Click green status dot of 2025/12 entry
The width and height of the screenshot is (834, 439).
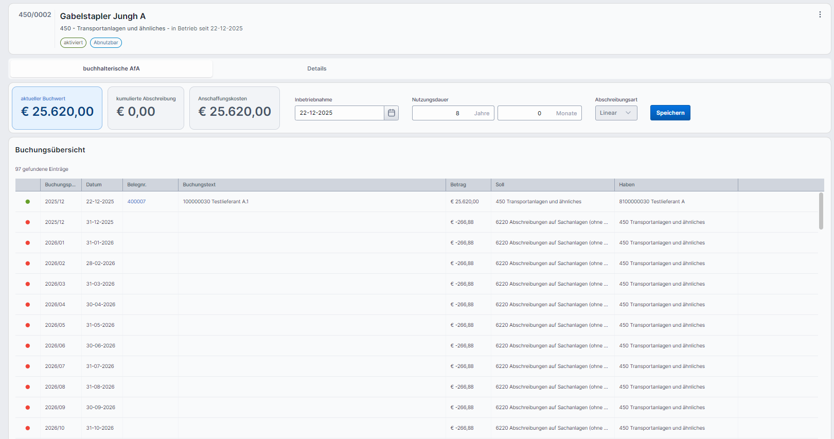[28, 202]
